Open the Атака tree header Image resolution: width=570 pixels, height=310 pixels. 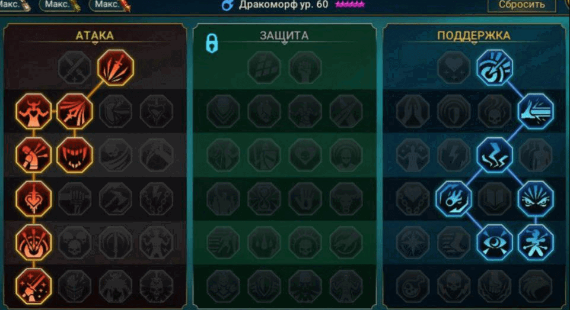(94, 35)
